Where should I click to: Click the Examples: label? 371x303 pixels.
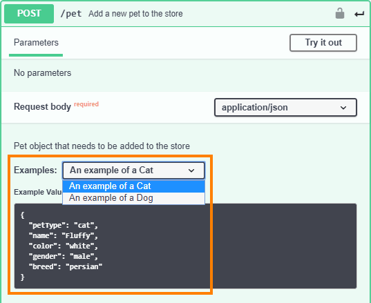35,170
